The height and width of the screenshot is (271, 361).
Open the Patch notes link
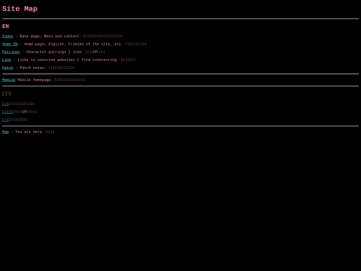point(7,68)
